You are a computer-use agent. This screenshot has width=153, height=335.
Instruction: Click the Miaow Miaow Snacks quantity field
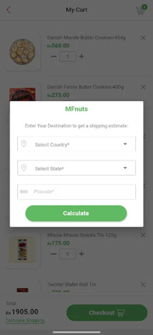[x=68, y=254]
